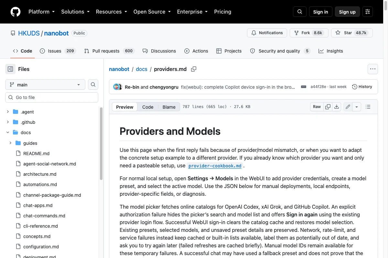
Task: Open the Discussions tab
Action: pyautogui.click(x=159, y=51)
